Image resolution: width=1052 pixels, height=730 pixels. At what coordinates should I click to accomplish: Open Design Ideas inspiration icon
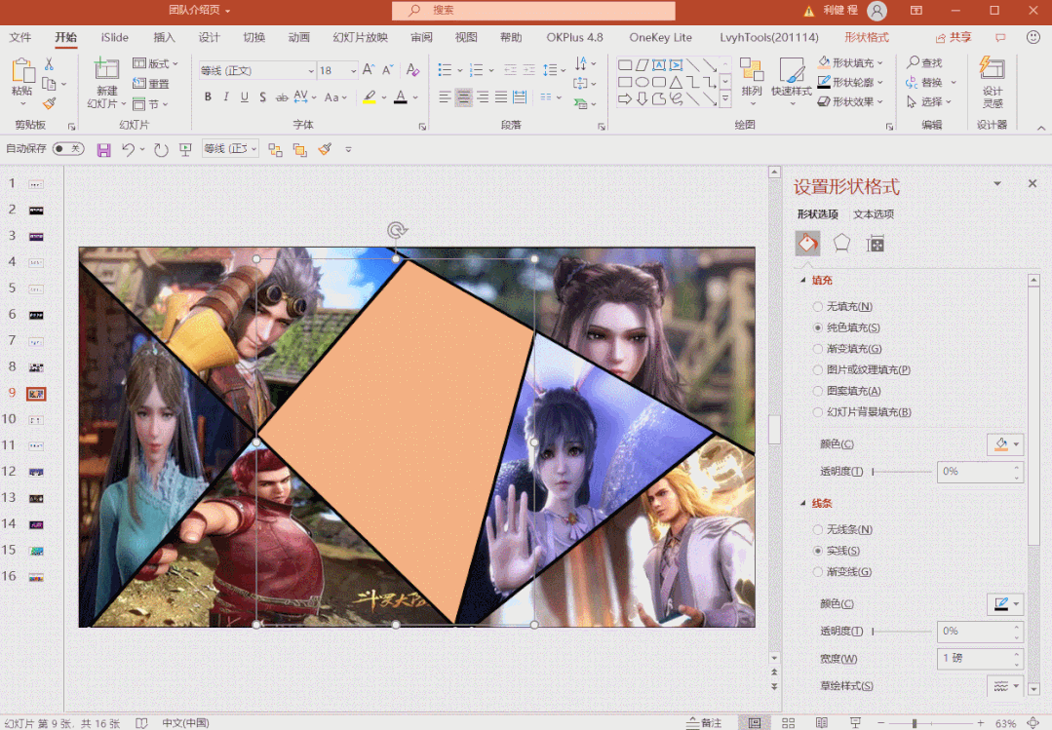(x=993, y=83)
